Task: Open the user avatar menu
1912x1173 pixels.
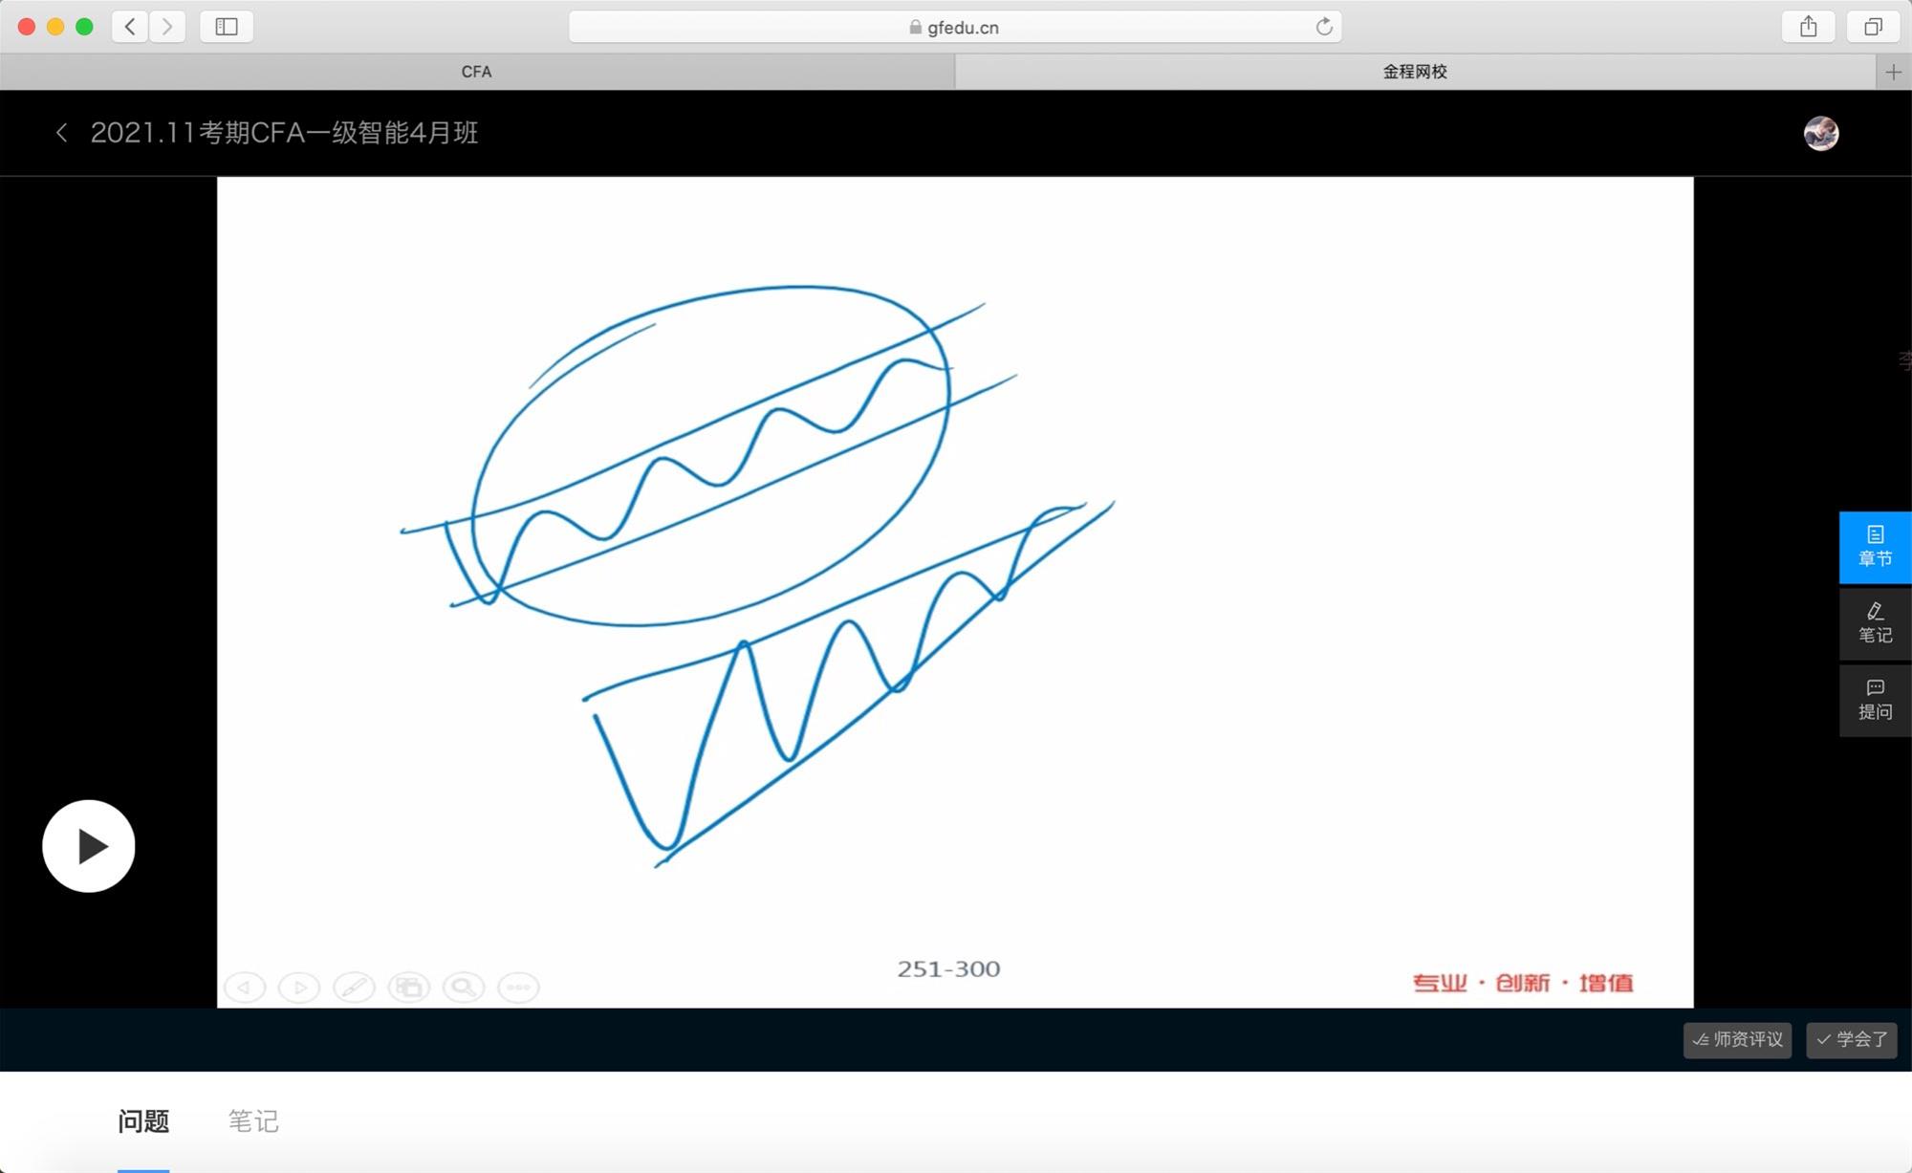Action: (1820, 134)
